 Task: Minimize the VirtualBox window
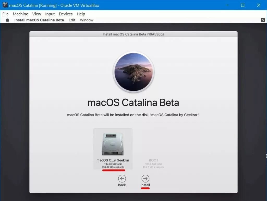(x=227, y=5)
